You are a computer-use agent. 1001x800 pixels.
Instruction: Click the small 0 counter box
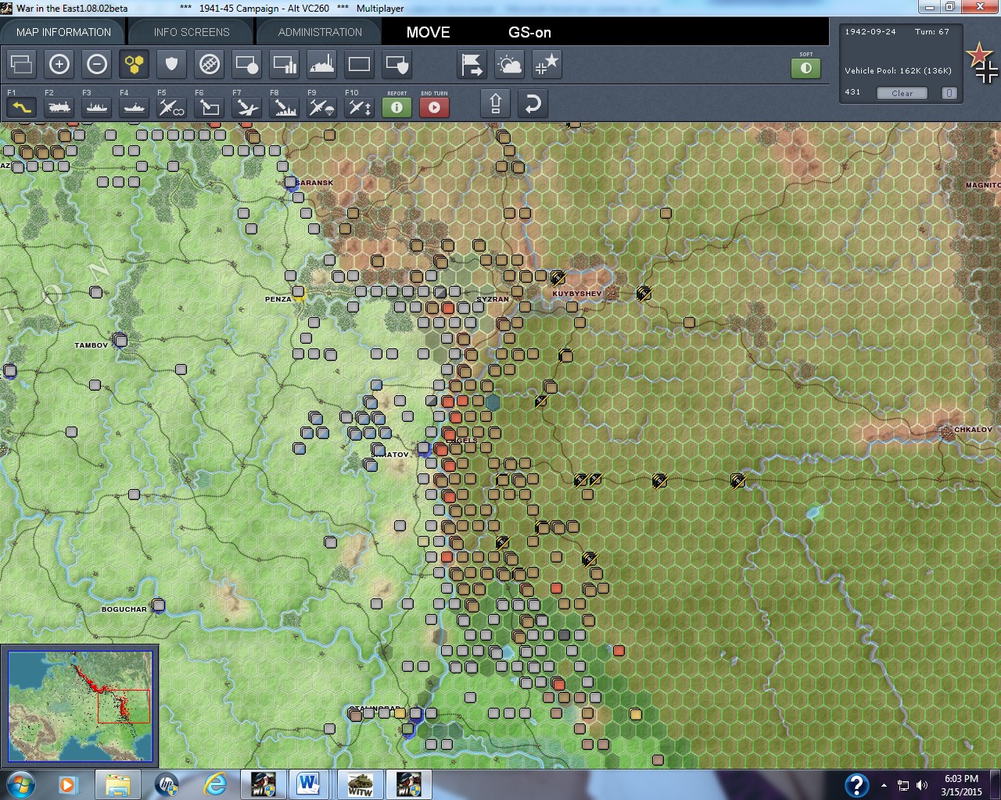click(949, 93)
